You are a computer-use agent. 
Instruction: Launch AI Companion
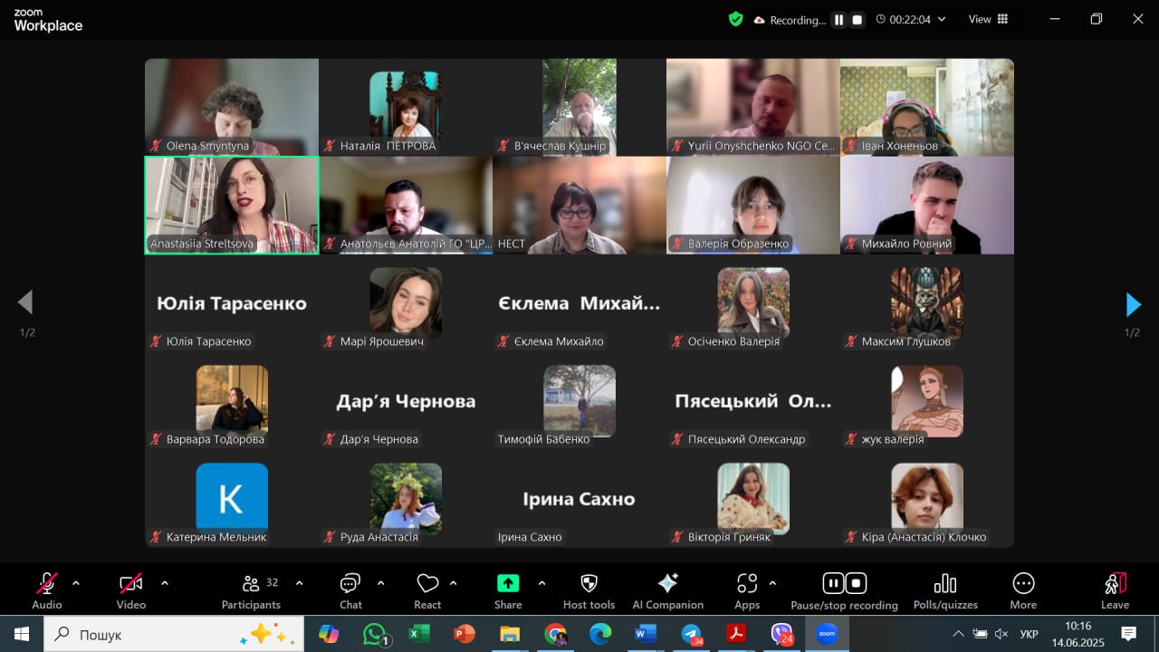667,590
